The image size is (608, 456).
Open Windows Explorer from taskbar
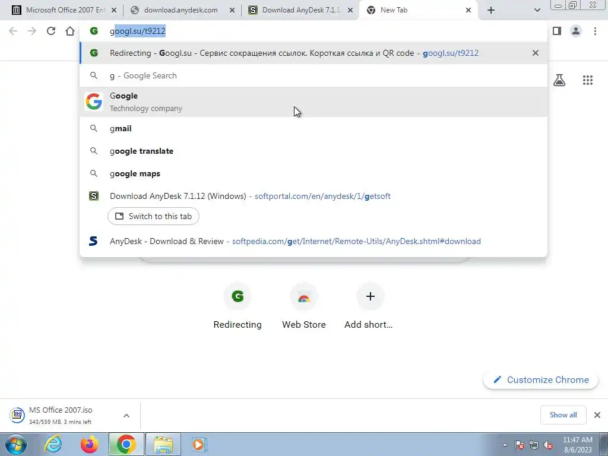pyautogui.click(x=163, y=444)
